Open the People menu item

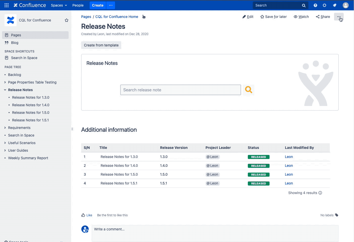[x=78, y=5]
